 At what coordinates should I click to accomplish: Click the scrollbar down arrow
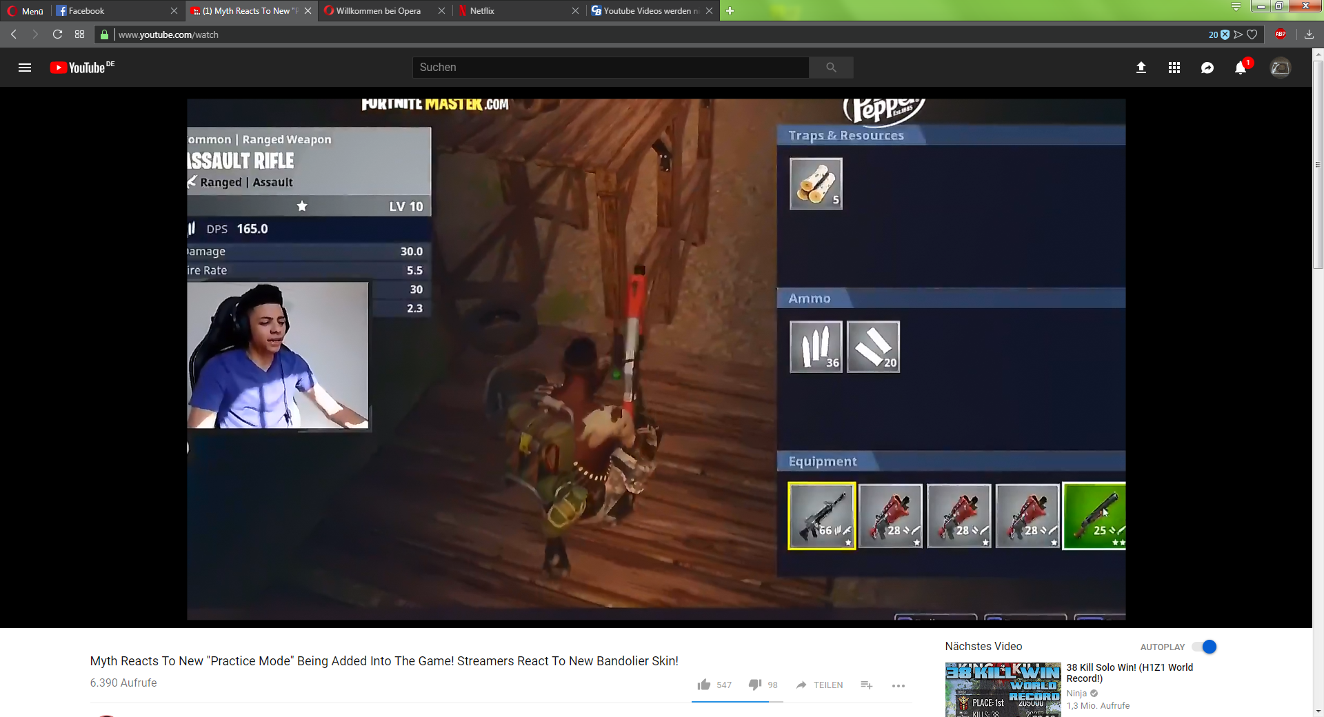1318,711
